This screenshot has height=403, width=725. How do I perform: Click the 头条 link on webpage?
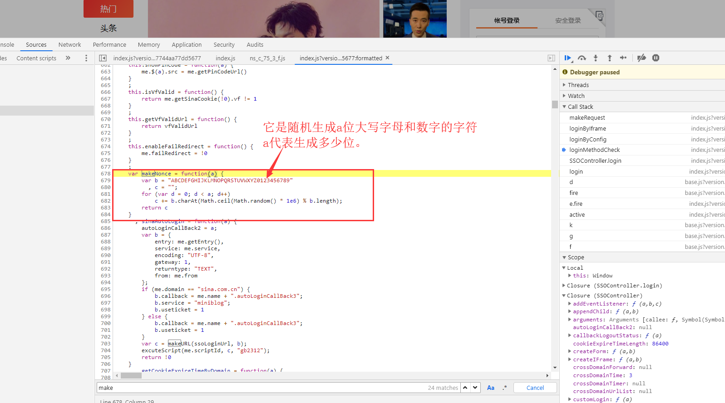coord(109,28)
